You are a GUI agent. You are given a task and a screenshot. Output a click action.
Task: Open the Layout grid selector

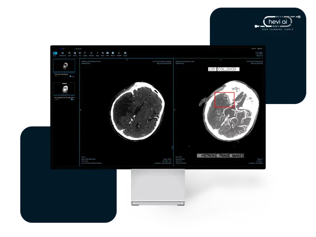(125, 54)
